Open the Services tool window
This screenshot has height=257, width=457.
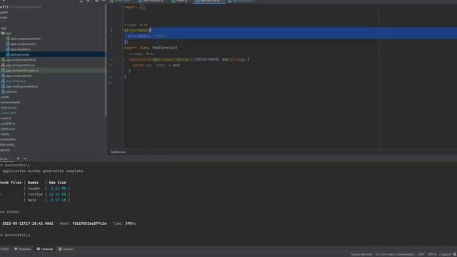(66, 249)
